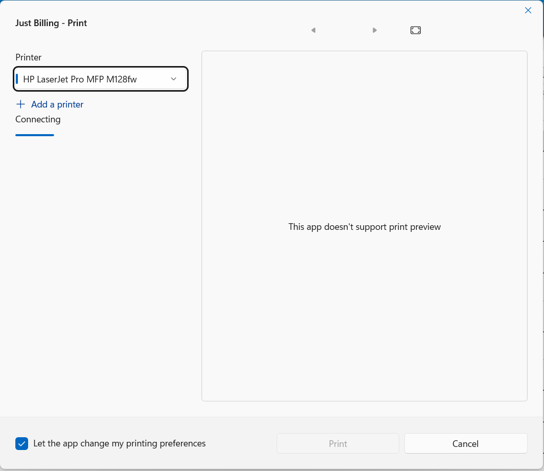Uncheck the printing preferences checkbox
Screen dimensions: 544x471
click(21, 444)
